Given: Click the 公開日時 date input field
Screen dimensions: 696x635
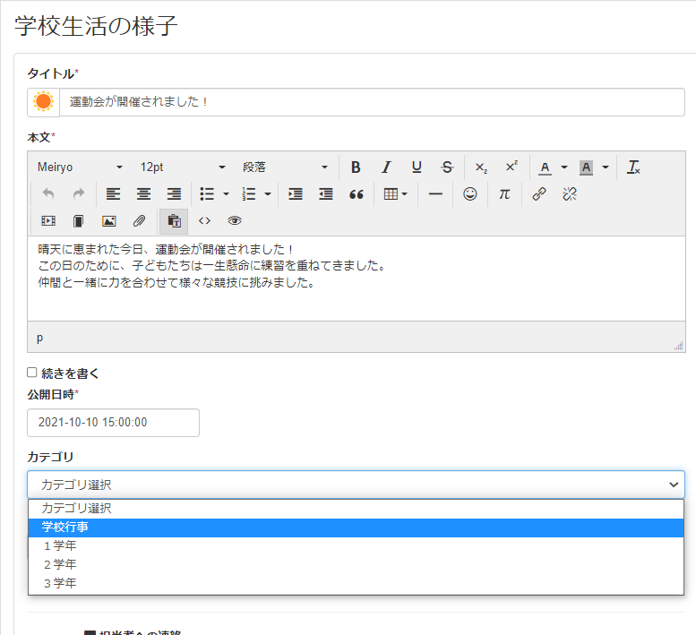Looking at the screenshot, I should coord(113,423).
